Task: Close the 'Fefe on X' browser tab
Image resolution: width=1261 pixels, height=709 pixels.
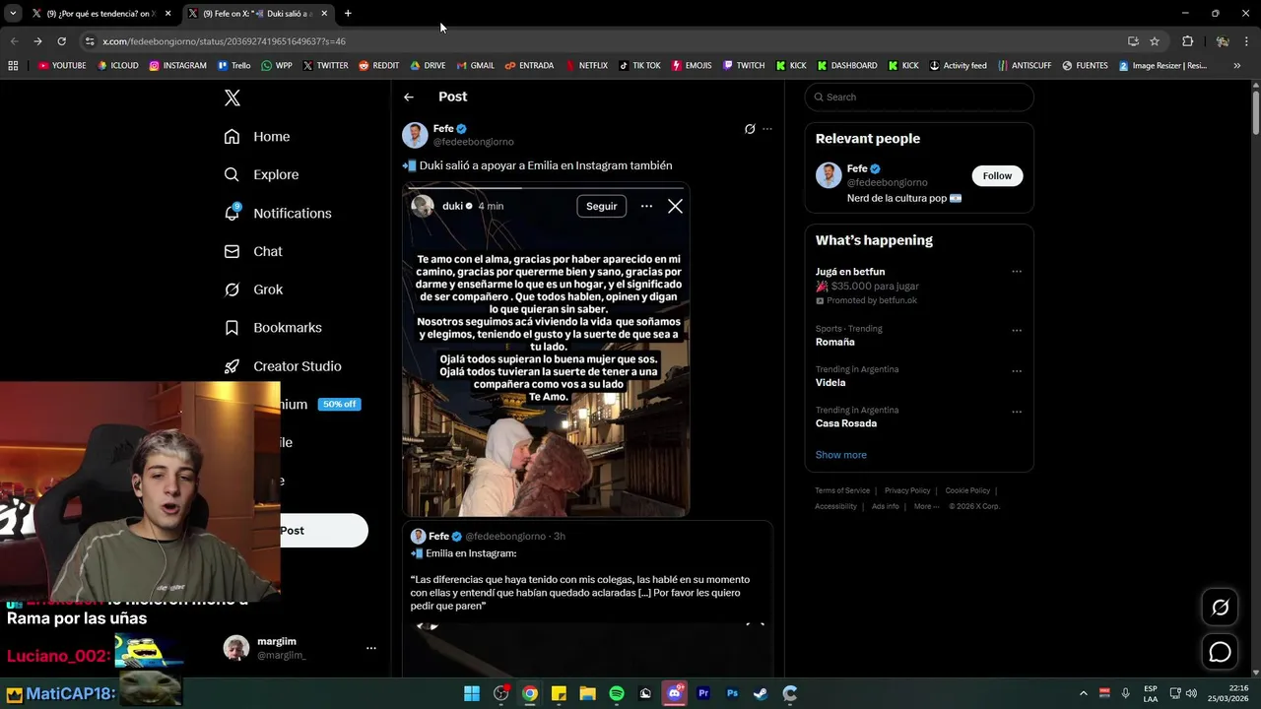Action: pos(324,14)
